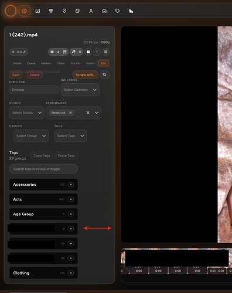
Task: Focus the Director input field
Action: 34,90
